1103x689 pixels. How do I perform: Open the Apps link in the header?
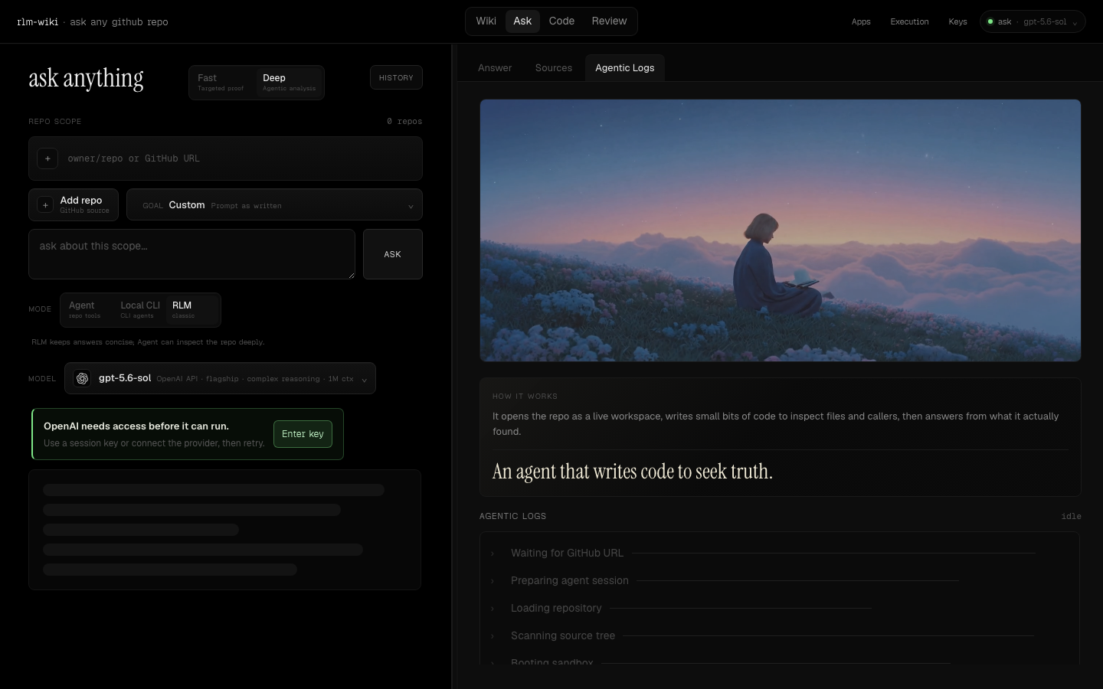(x=861, y=21)
